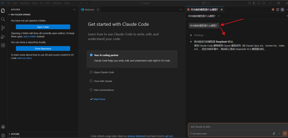The width and height of the screenshot is (288, 138).
Task: Open the Run and Debug view
Action: coord(3,37)
